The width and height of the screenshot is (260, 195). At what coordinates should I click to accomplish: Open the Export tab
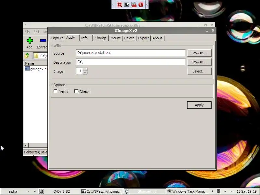143,38
